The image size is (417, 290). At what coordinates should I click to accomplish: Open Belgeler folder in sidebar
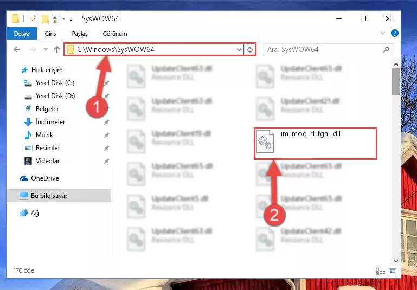click(x=42, y=109)
